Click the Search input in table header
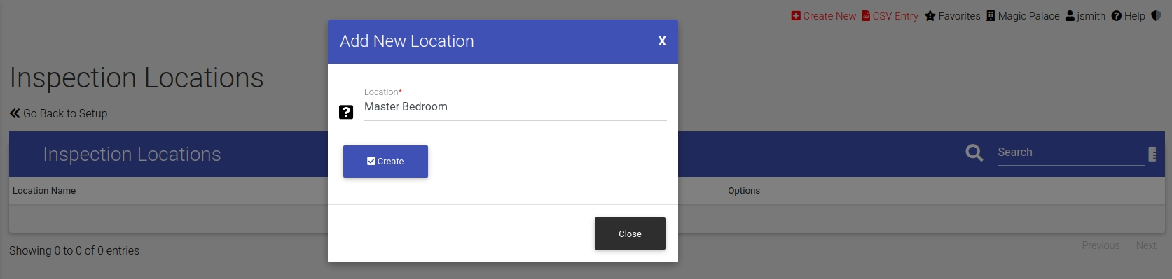The image size is (1172, 279). [x=1071, y=152]
